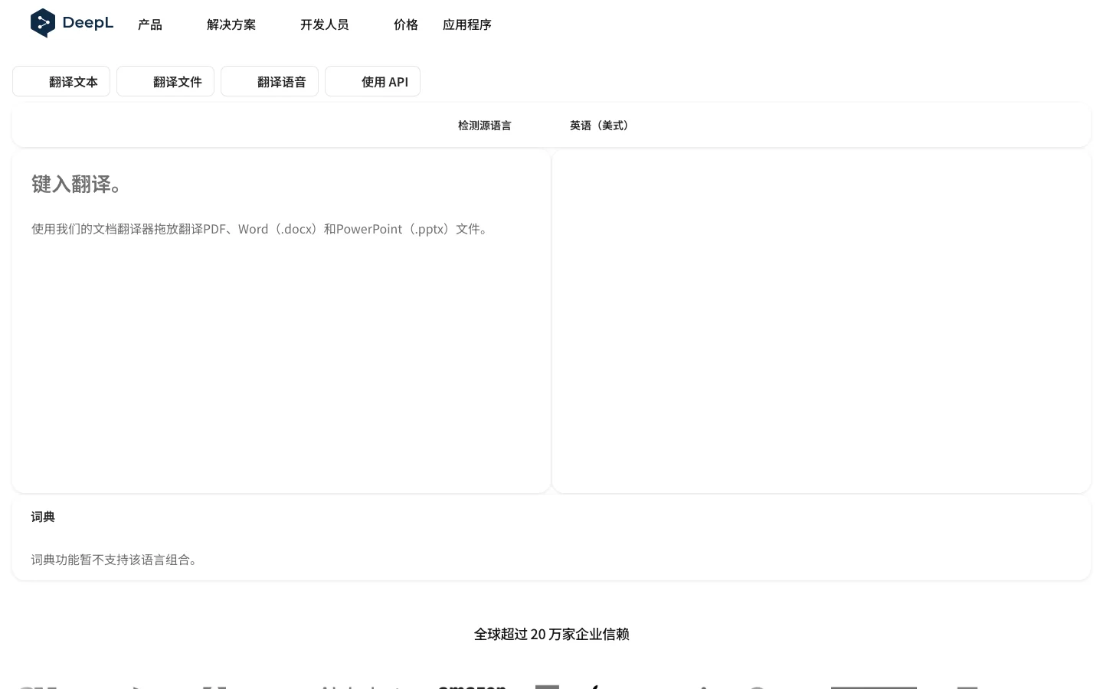Click the DeepL logo
Image resolution: width=1103 pixels, height=689 pixels.
pos(72,23)
